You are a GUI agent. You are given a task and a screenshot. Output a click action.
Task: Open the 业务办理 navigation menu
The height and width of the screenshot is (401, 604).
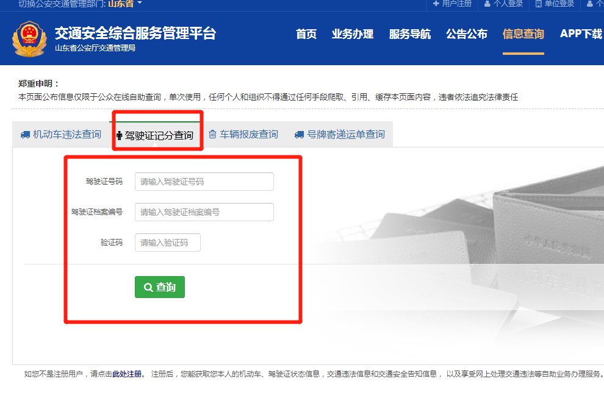click(x=353, y=34)
